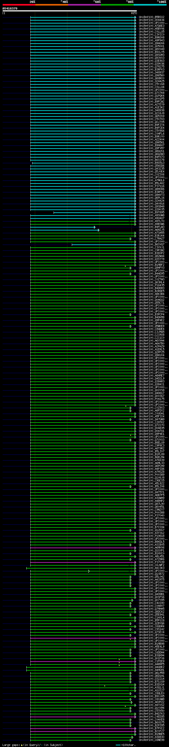Select hit label UniRef100_C0Z3X6
The image size is (169, 747).
(x=152, y=175)
